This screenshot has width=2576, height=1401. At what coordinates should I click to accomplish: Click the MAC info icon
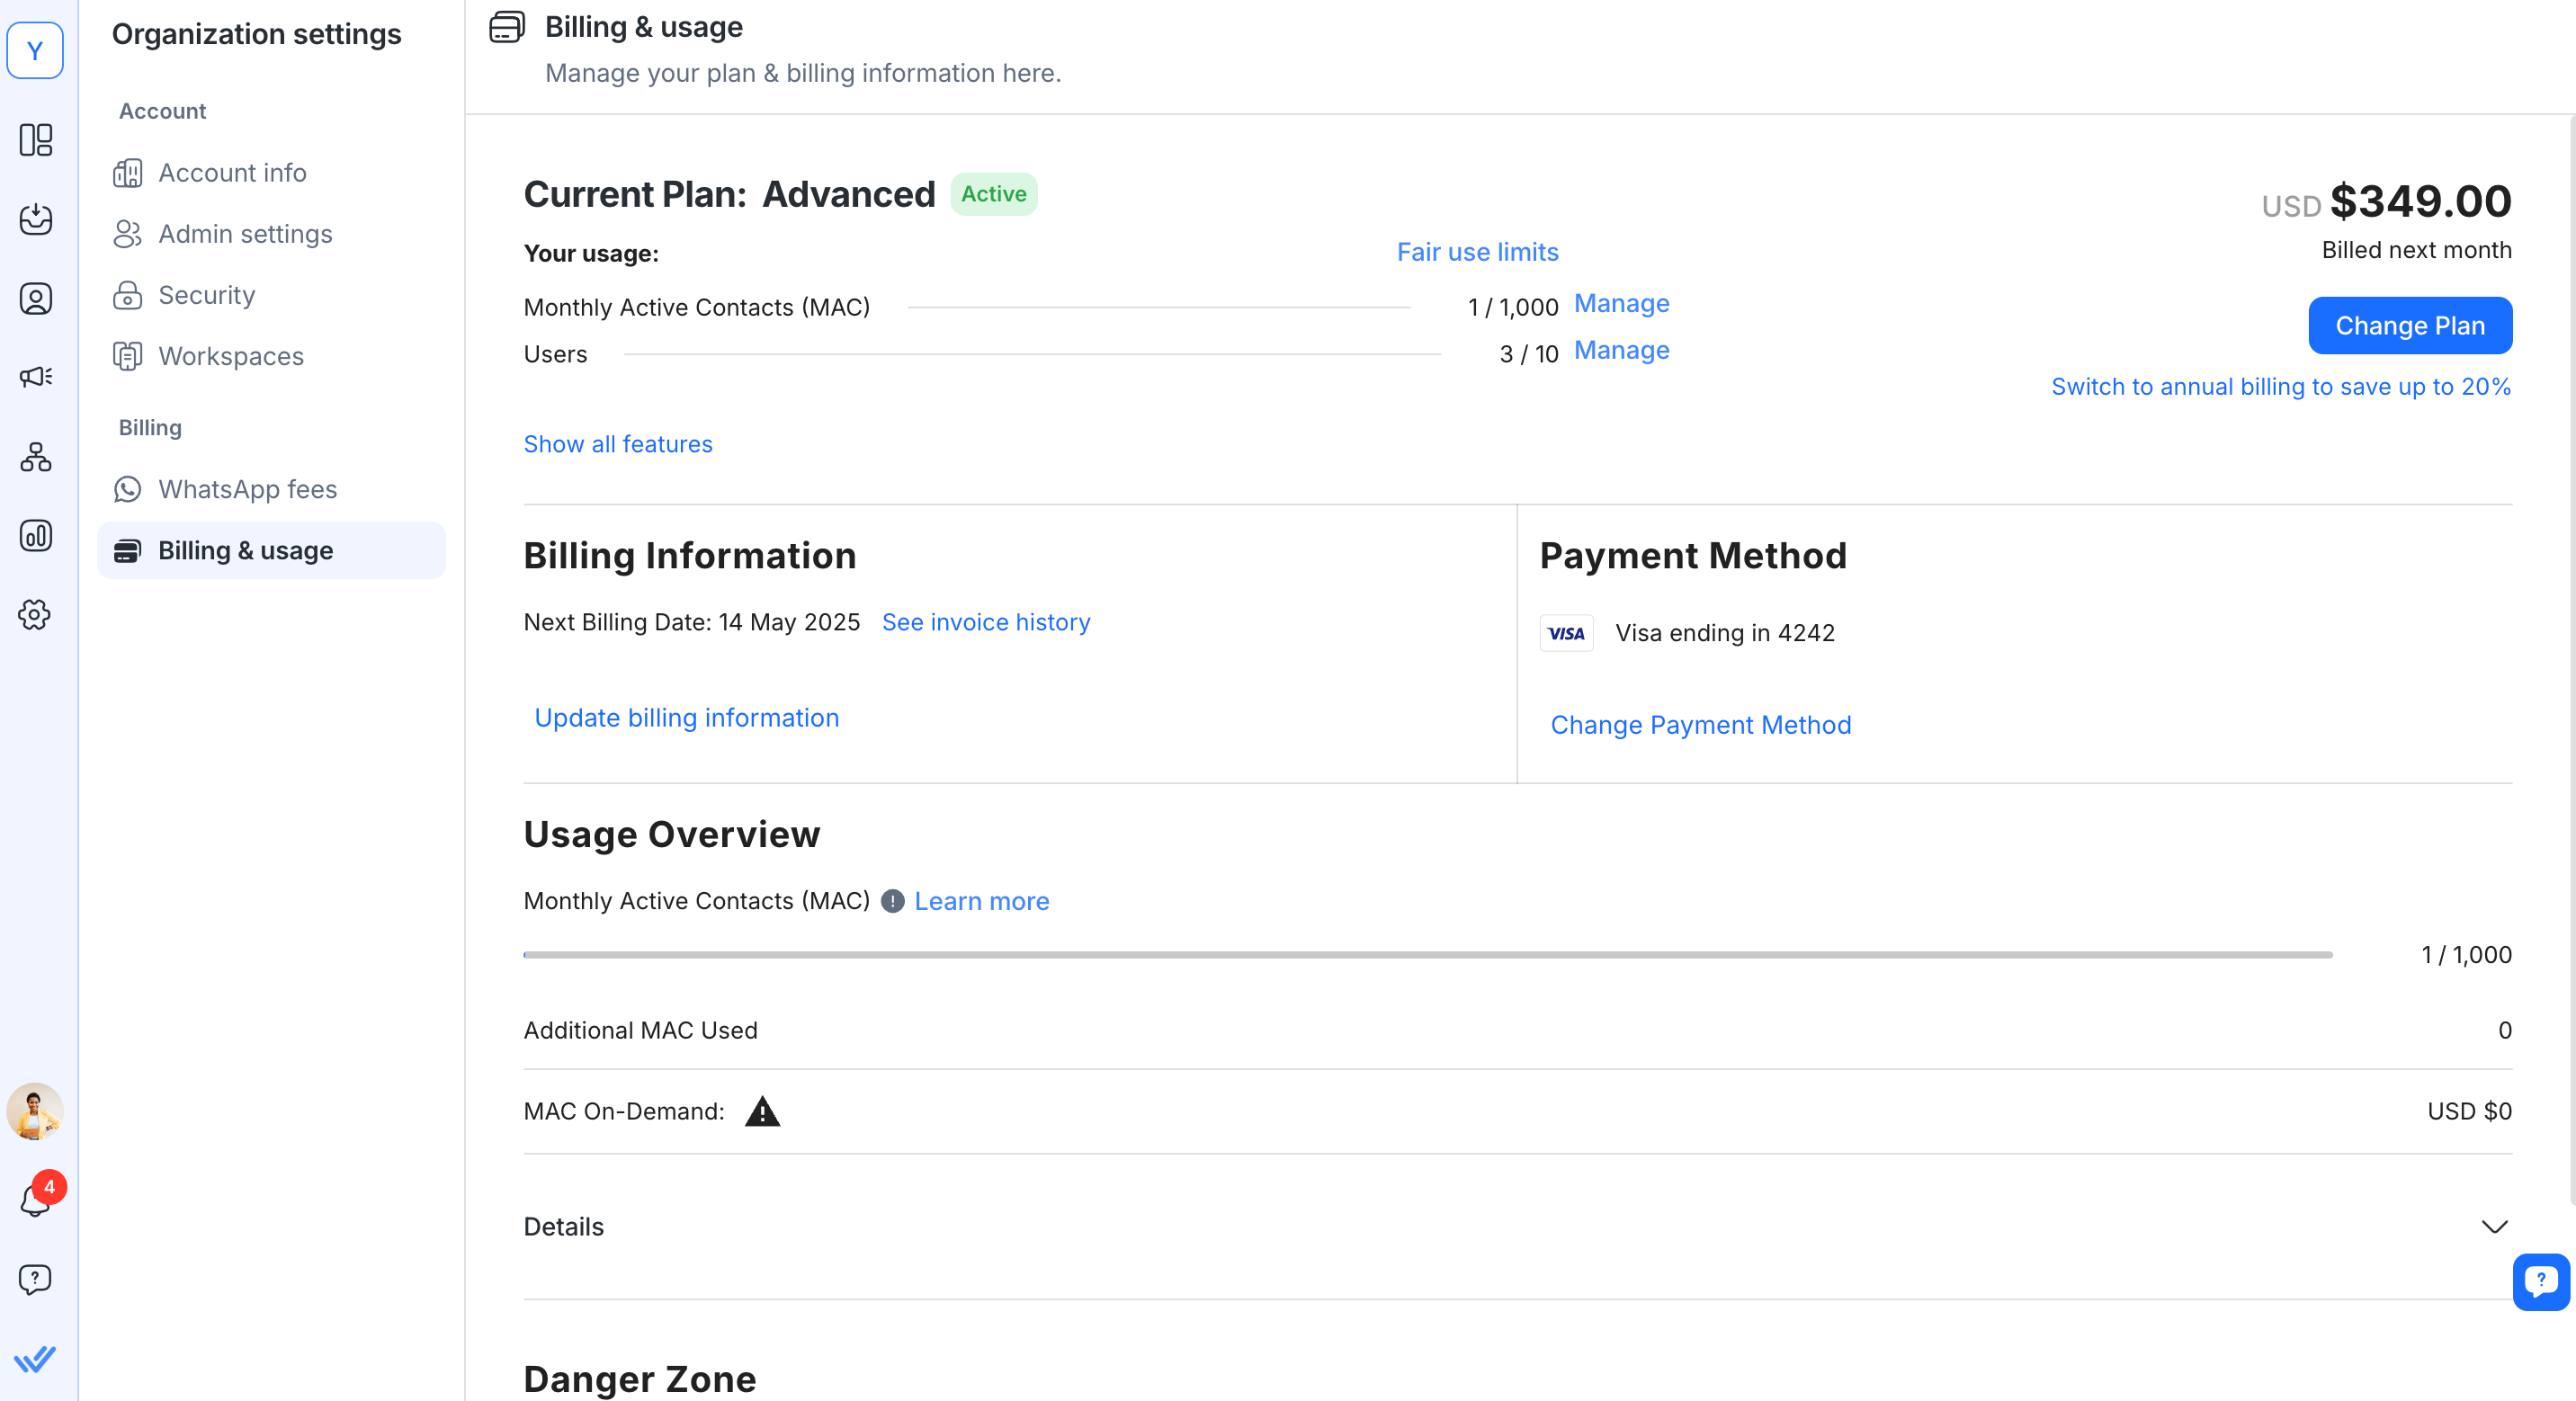coord(892,901)
